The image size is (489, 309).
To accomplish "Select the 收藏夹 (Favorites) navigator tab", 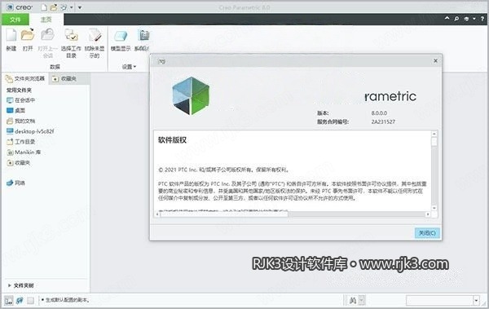I will [x=64, y=79].
